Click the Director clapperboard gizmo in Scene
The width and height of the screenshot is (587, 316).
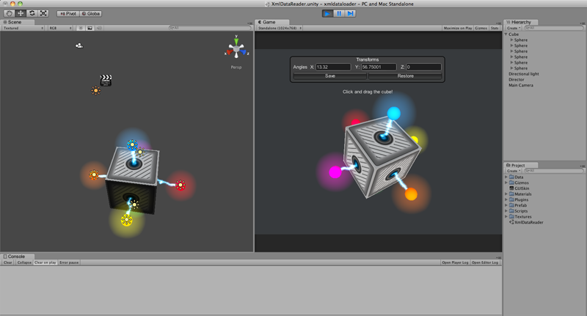tap(106, 80)
